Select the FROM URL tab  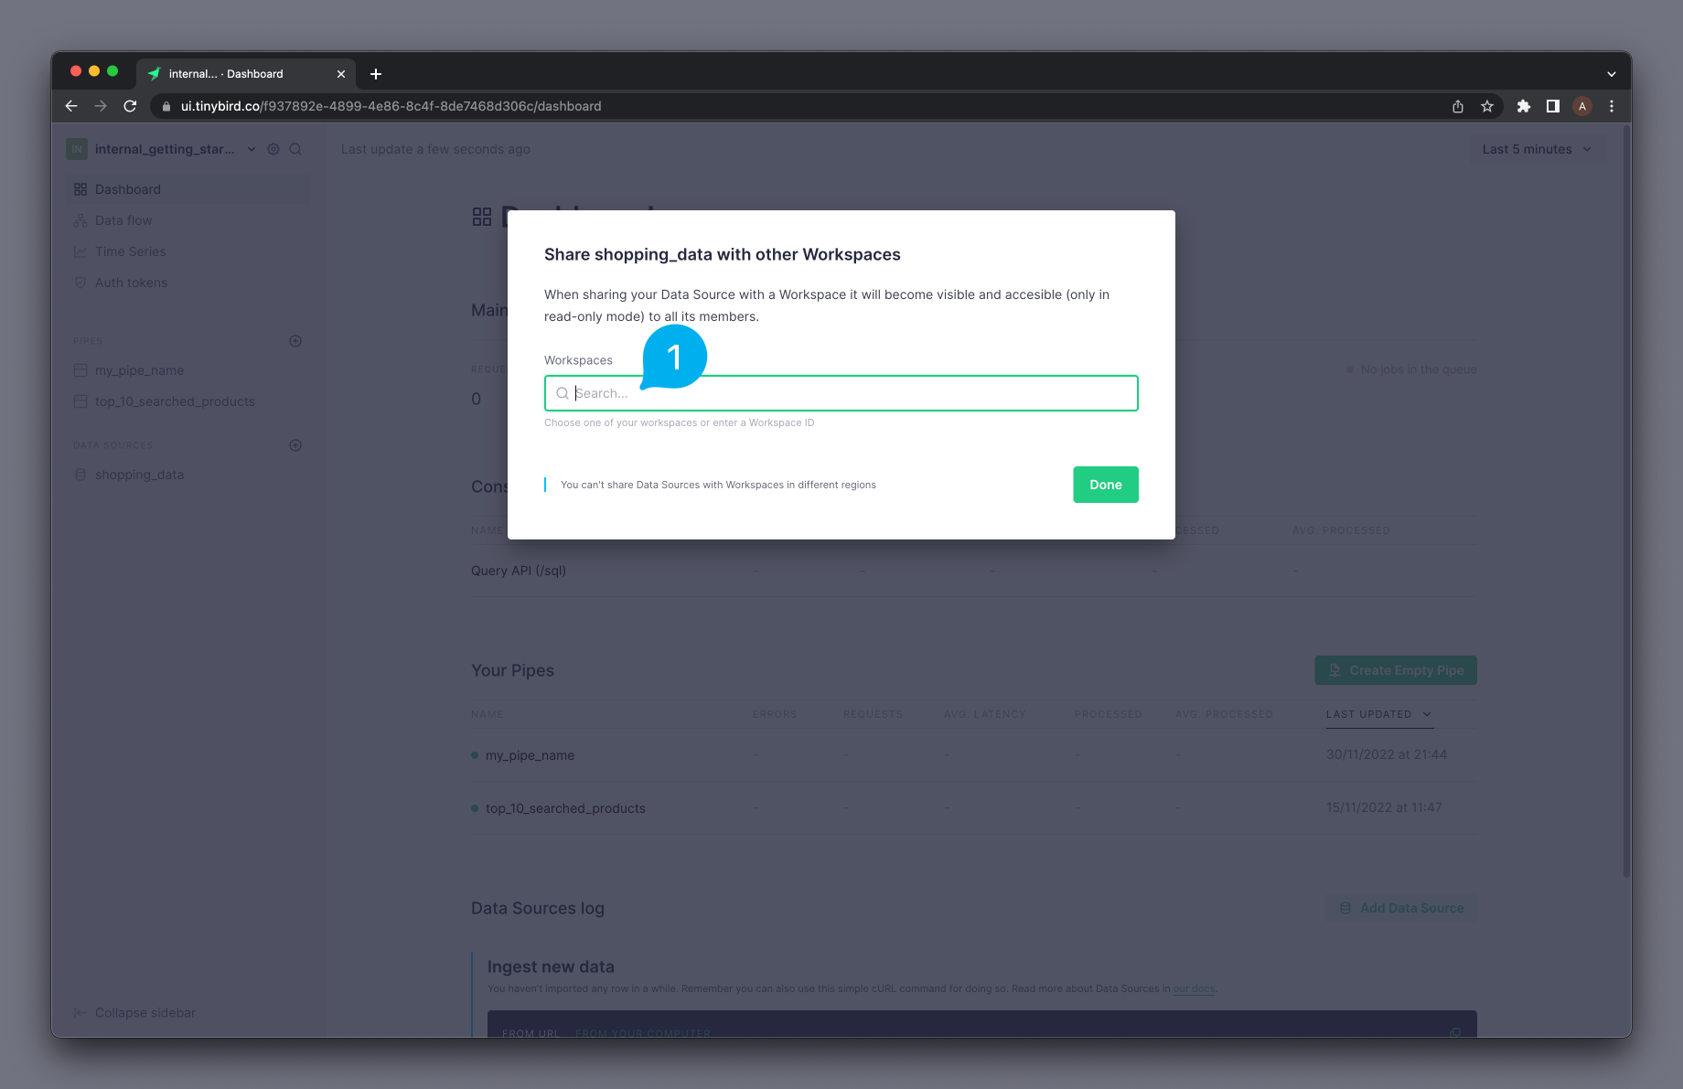pos(531,1033)
